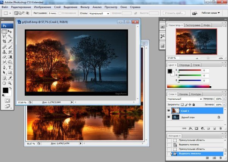Click the Уточнить край button
Viewport: 228px width, 162px height.
(x=174, y=13)
